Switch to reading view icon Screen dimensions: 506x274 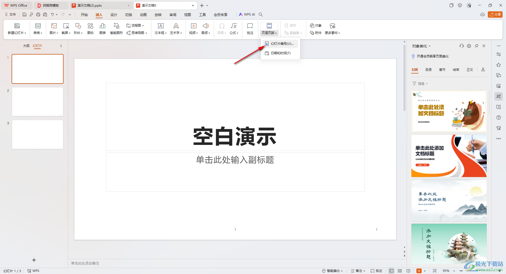click(408, 271)
